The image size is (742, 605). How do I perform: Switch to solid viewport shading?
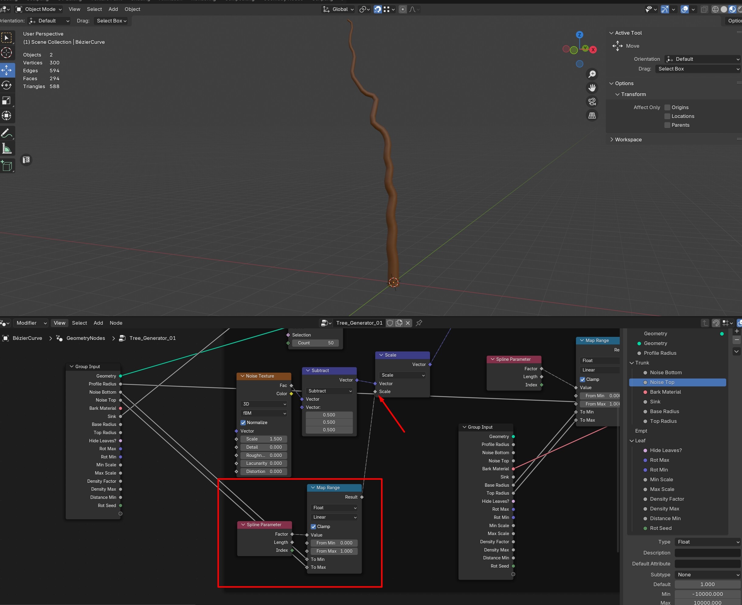click(724, 9)
